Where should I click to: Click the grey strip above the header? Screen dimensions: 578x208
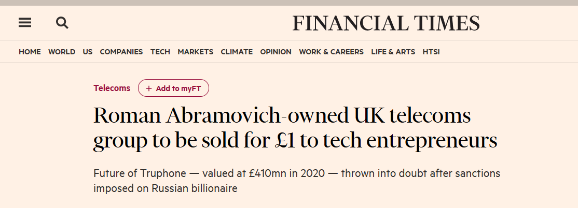(x=289, y=3)
